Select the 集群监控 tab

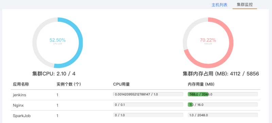pyautogui.click(x=245, y=5)
